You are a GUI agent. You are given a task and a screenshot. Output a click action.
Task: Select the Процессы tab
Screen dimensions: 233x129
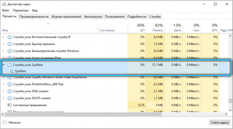pyautogui.click(x=9, y=16)
